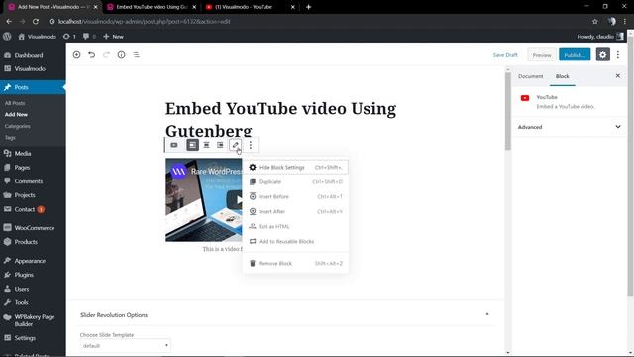Choose Insert Before from block menu

(295, 196)
